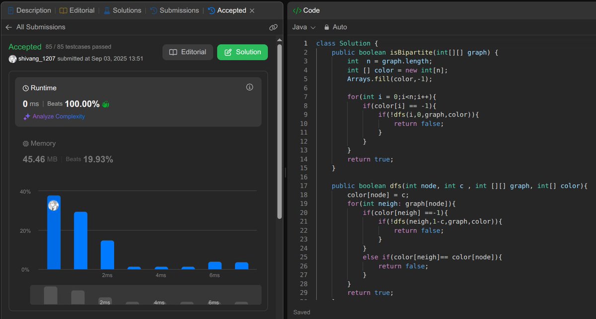This screenshot has height=319, width=596.
Task: Click the sparkle icon beside Analyze Complexity
Action: 27,117
